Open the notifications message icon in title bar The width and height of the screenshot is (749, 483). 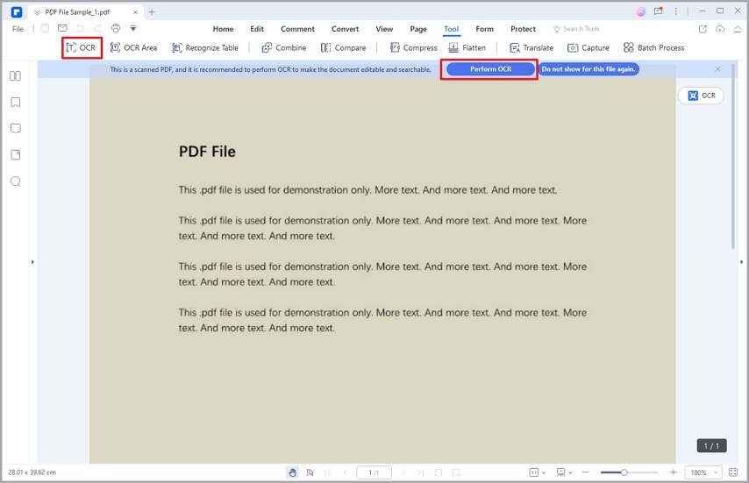tap(659, 11)
